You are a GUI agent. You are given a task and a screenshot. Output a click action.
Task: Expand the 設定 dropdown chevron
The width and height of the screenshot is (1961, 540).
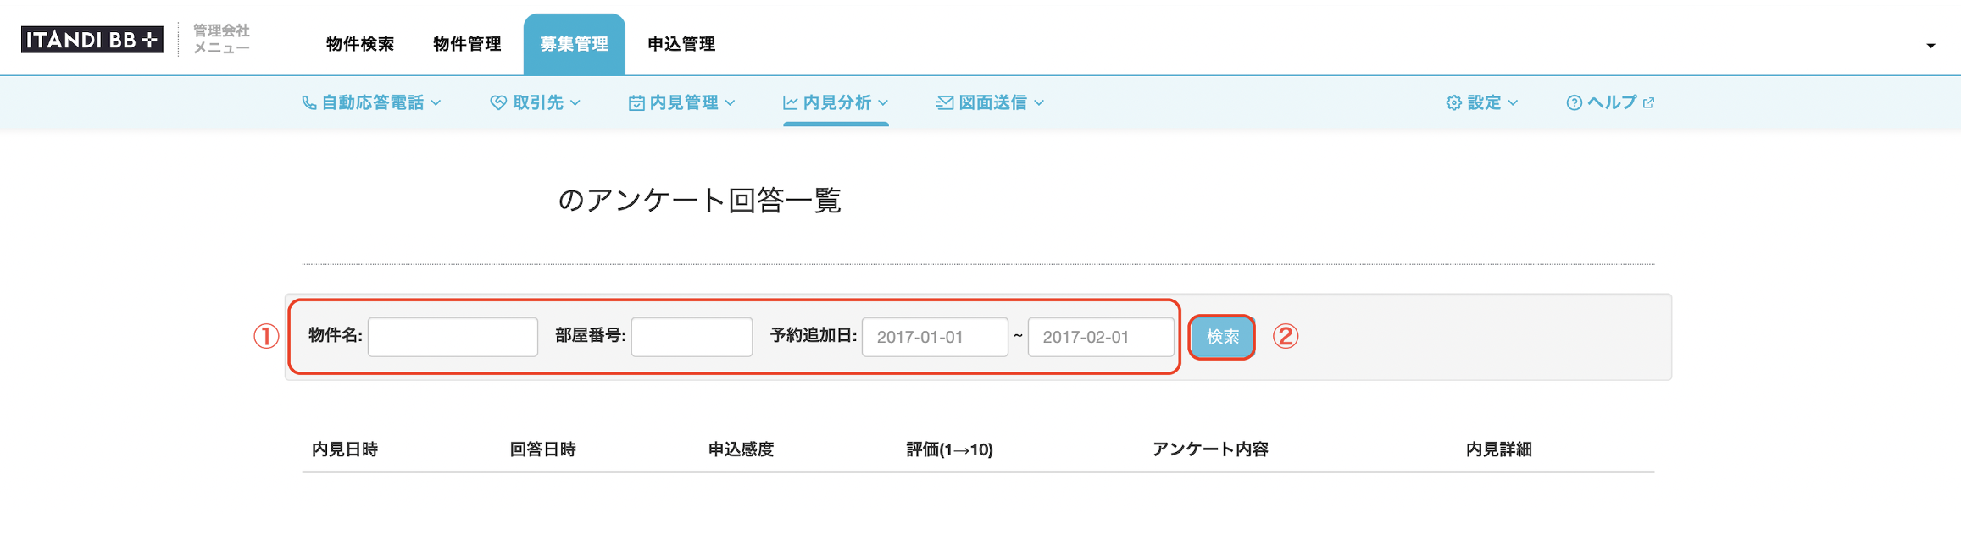[1514, 102]
